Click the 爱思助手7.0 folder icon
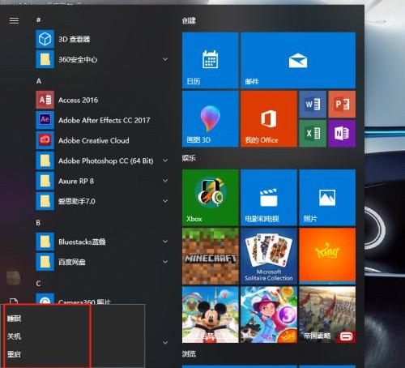 click(45, 201)
